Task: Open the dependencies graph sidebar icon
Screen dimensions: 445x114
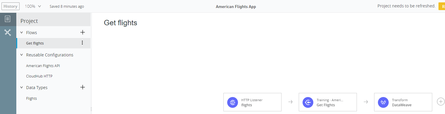Action: click(8, 32)
